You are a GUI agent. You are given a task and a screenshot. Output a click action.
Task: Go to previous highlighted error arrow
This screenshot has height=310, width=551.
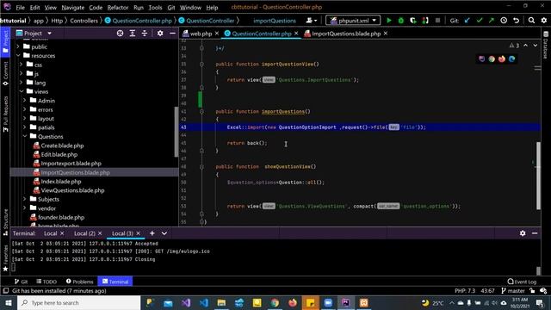click(x=525, y=46)
